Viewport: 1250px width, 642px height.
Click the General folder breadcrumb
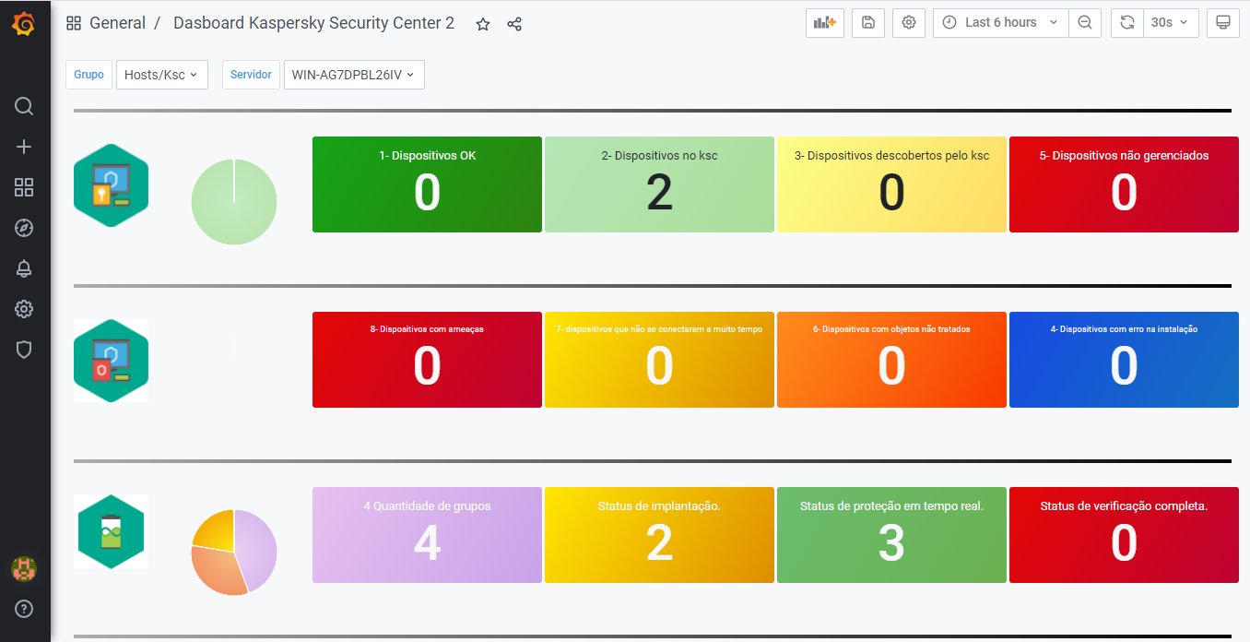[x=117, y=23]
